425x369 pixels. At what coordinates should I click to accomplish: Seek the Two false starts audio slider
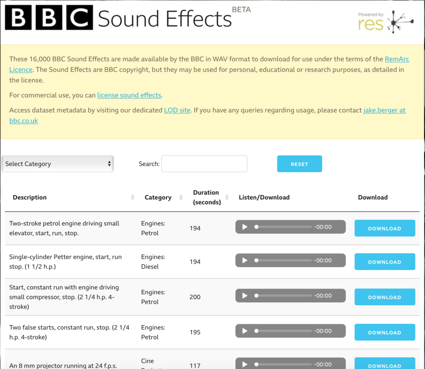tap(283, 331)
